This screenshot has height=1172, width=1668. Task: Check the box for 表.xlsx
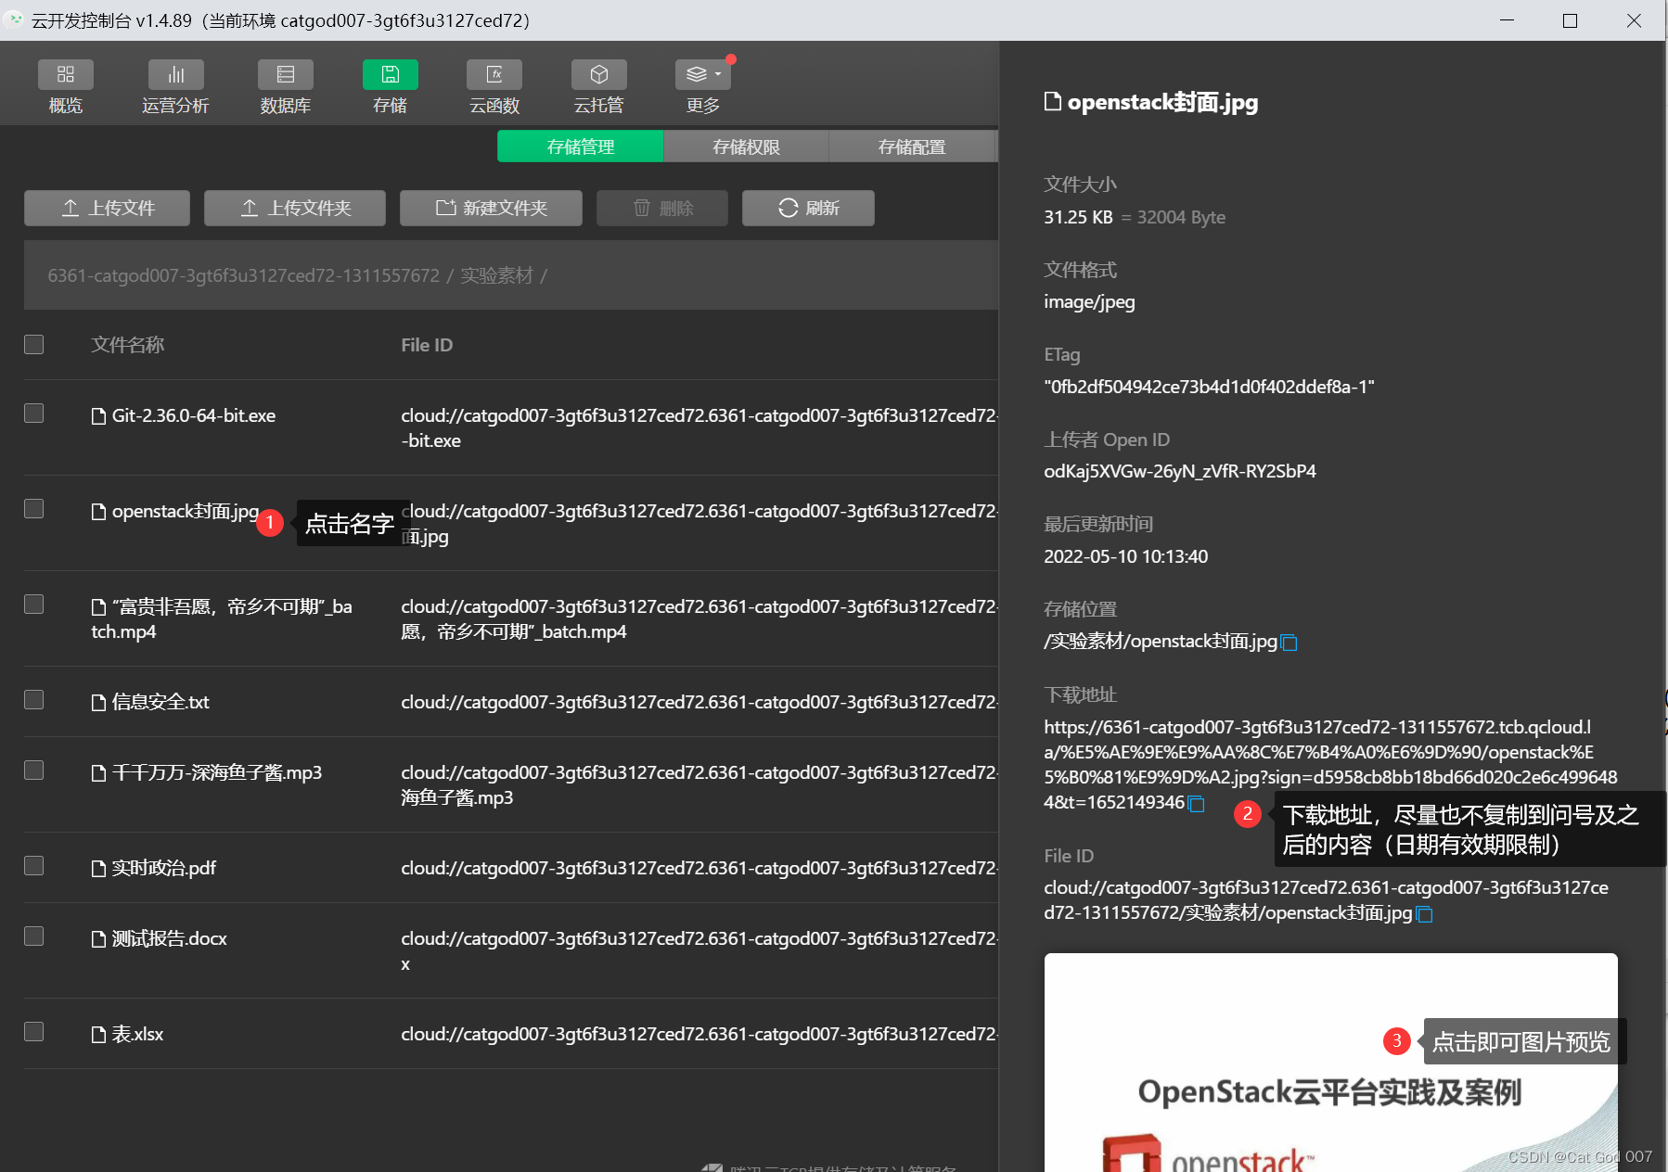[34, 1031]
